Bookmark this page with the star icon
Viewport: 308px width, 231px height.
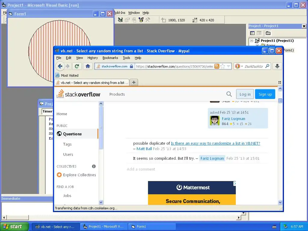(223, 66)
